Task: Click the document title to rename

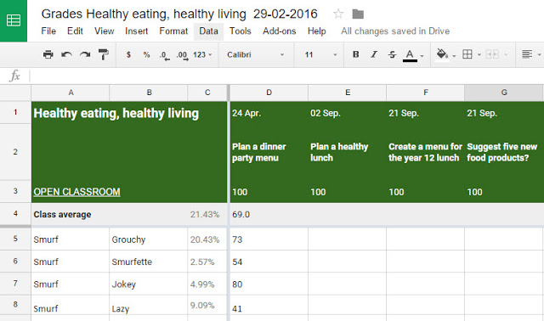Action: click(x=179, y=14)
